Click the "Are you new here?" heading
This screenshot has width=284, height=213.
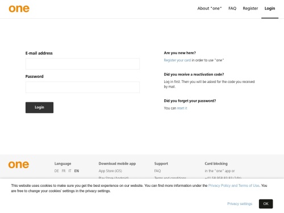[x=179, y=53]
